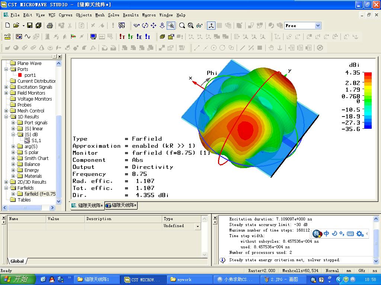Viewport: 381px width, 285px height.
Task: Click the Save floppy disk icon
Action: [x=30, y=25]
